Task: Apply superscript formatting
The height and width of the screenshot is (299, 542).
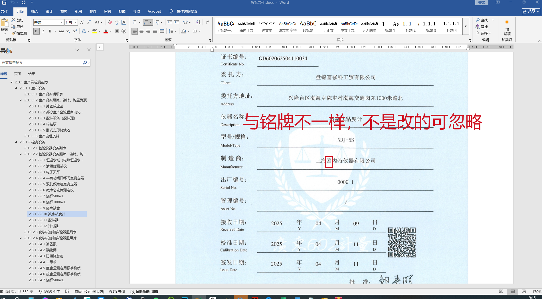Action: [x=75, y=31]
